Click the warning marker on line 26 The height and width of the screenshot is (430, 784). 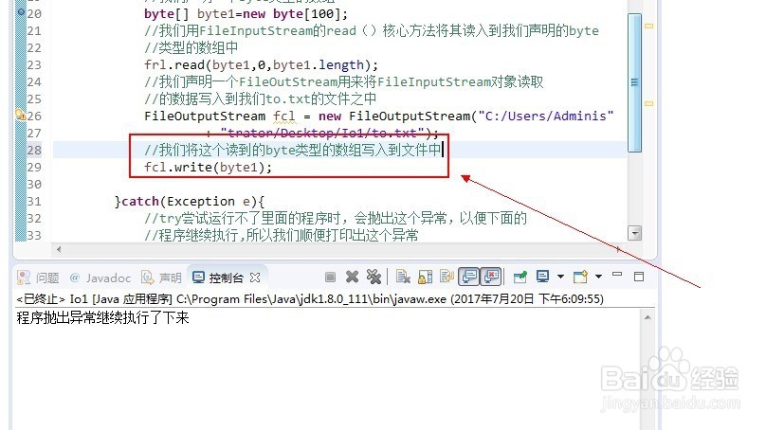coord(21,115)
